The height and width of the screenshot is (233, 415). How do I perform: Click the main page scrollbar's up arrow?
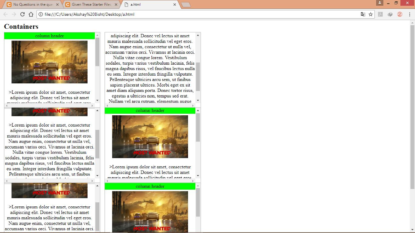click(412, 23)
